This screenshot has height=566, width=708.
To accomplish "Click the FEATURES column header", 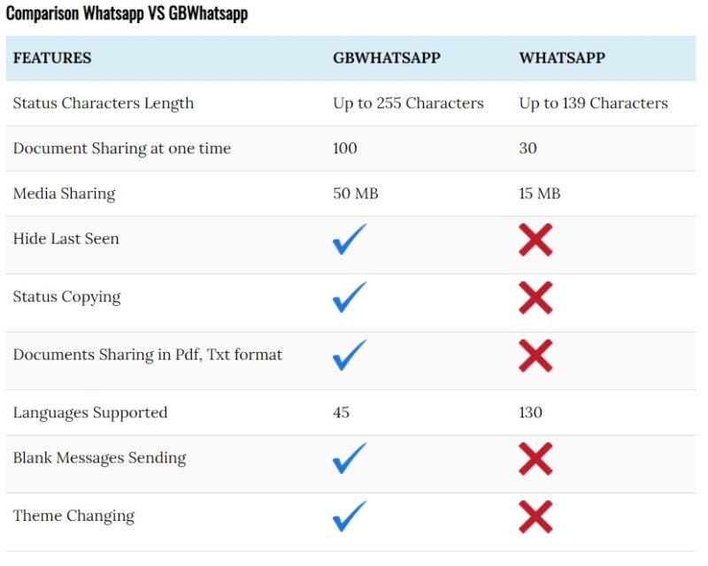I will pos(52,58).
